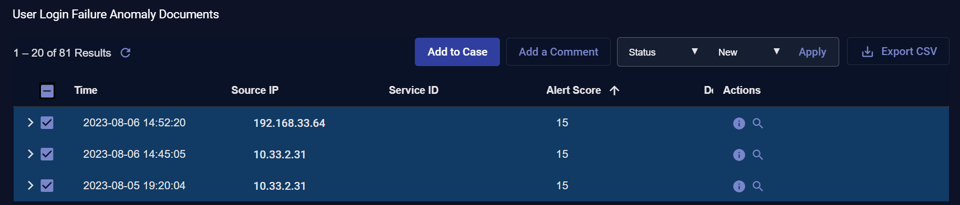Expand the 14:52:20 row details
The height and width of the screenshot is (205, 960).
30,123
